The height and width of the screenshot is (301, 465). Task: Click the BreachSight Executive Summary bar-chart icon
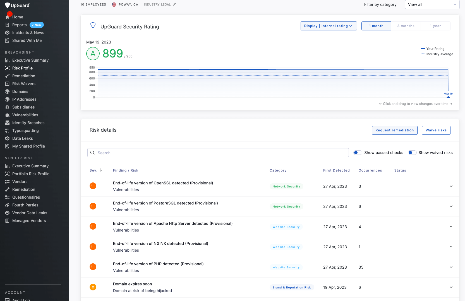[7, 60]
